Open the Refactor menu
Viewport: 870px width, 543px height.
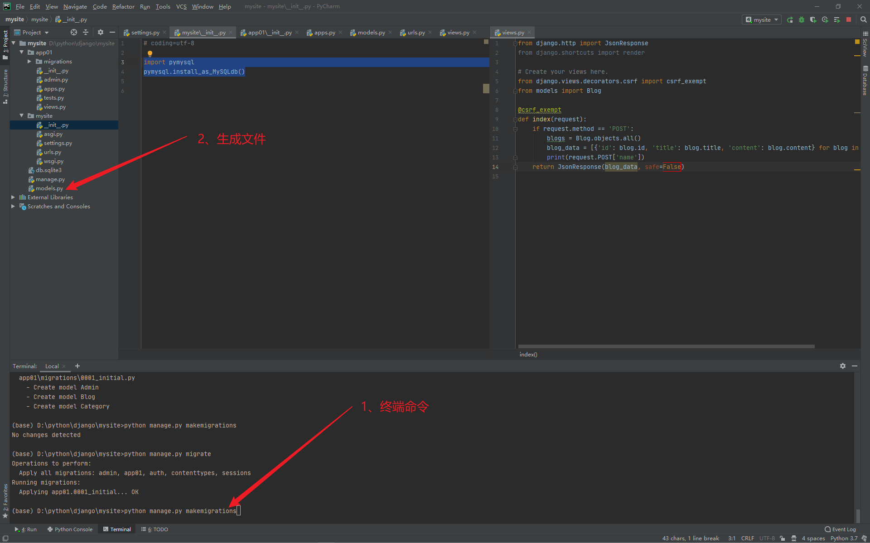click(123, 6)
